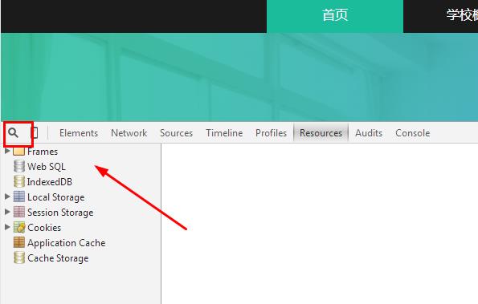478x304 pixels.
Task: Select the Local Storage label
Action: tap(55, 197)
